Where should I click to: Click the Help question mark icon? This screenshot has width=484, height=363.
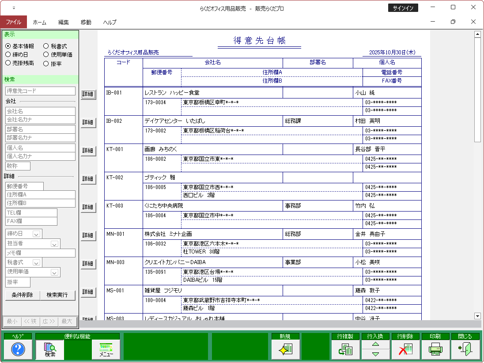(x=18, y=350)
